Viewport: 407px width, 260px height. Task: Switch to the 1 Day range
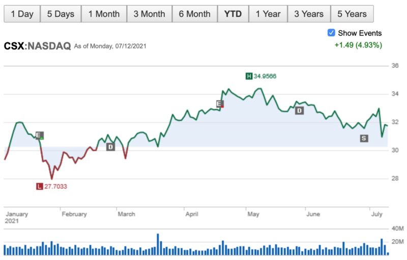click(22, 14)
